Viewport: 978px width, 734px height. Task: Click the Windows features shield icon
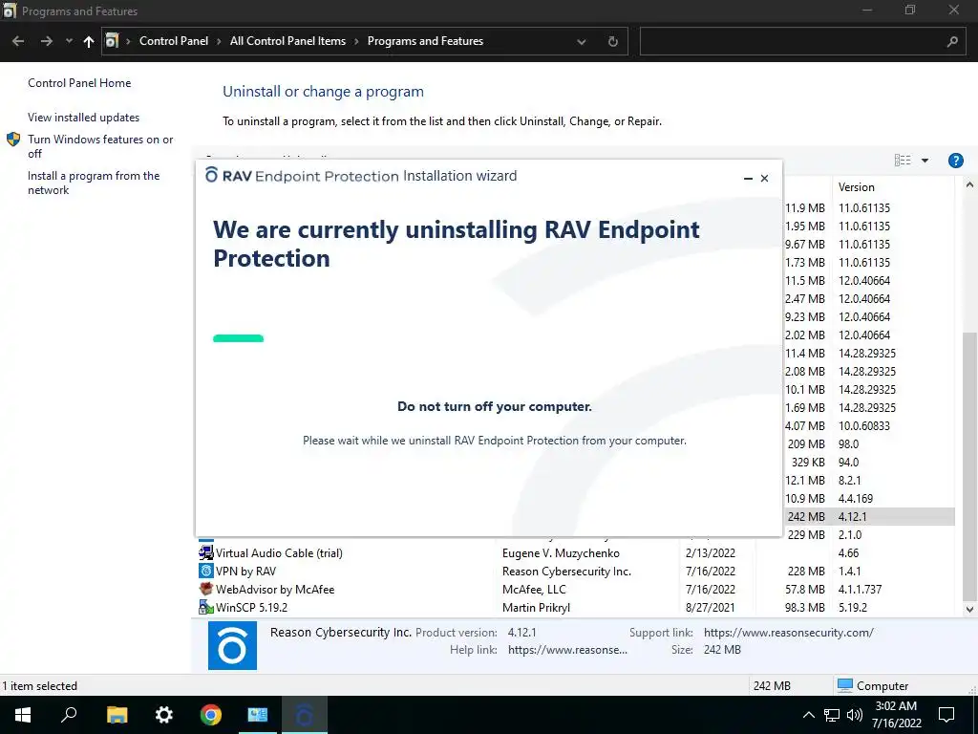13,140
